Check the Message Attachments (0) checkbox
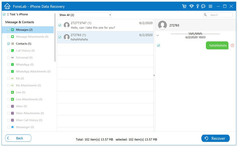The width and height of the screenshot is (238, 147). coord(8,37)
